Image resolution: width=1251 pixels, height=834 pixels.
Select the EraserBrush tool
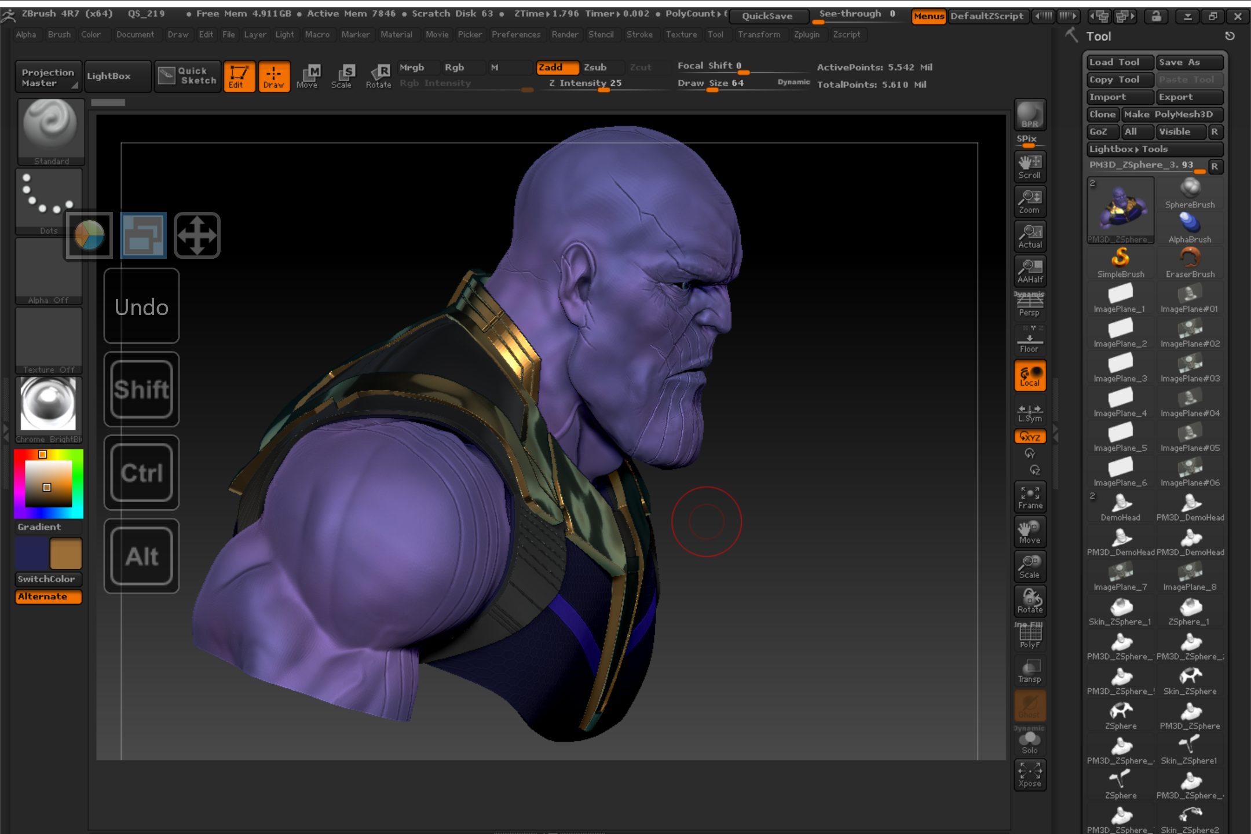(1190, 264)
